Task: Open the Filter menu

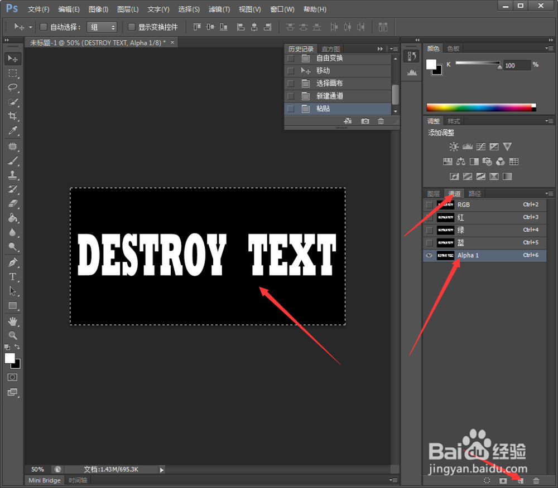Action: pyautogui.click(x=219, y=9)
